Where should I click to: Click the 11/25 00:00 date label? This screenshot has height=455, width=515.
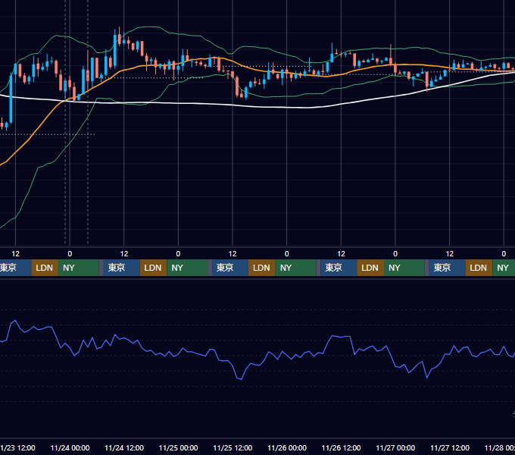pos(178,447)
